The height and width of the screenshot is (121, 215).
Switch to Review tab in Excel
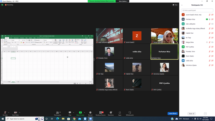[31, 38]
